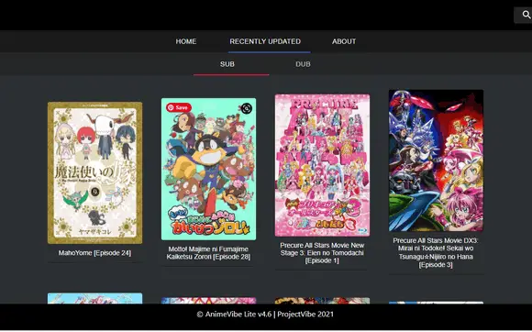Click Motto! Majime ni Fumajime Kaiketsu Zorori title
This screenshot has width=532, height=332.
tap(208, 253)
